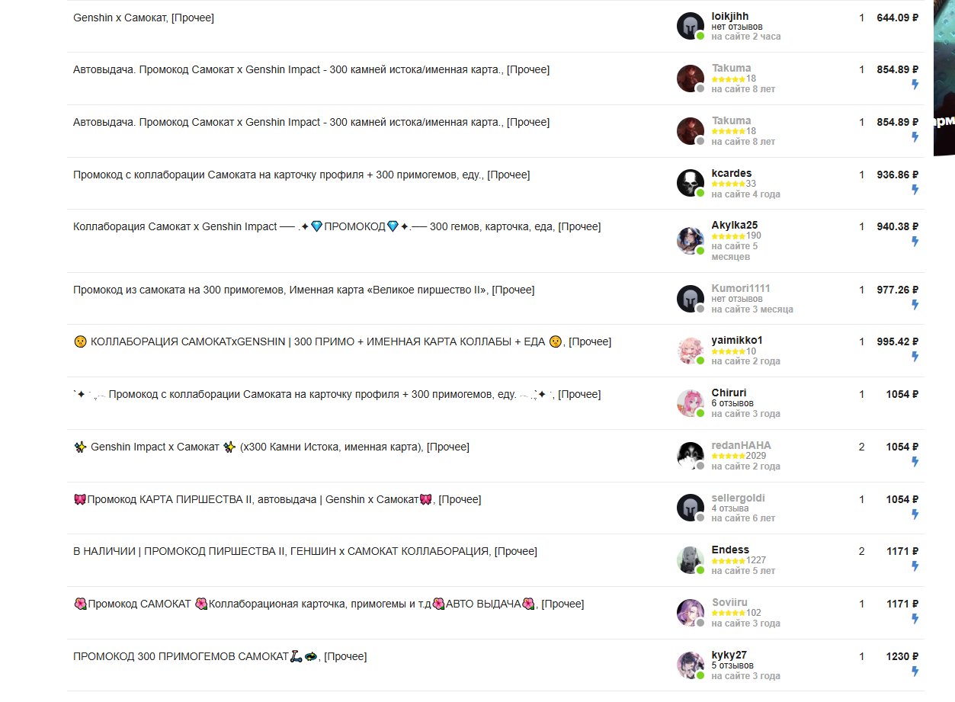955x702 pixels.
Task: Click the banner image at right edge
Action: click(x=944, y=78)
